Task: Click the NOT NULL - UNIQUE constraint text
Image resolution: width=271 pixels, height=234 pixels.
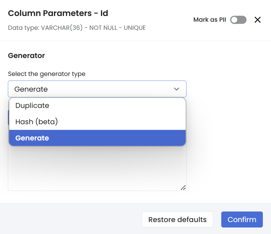Action: 117,28
